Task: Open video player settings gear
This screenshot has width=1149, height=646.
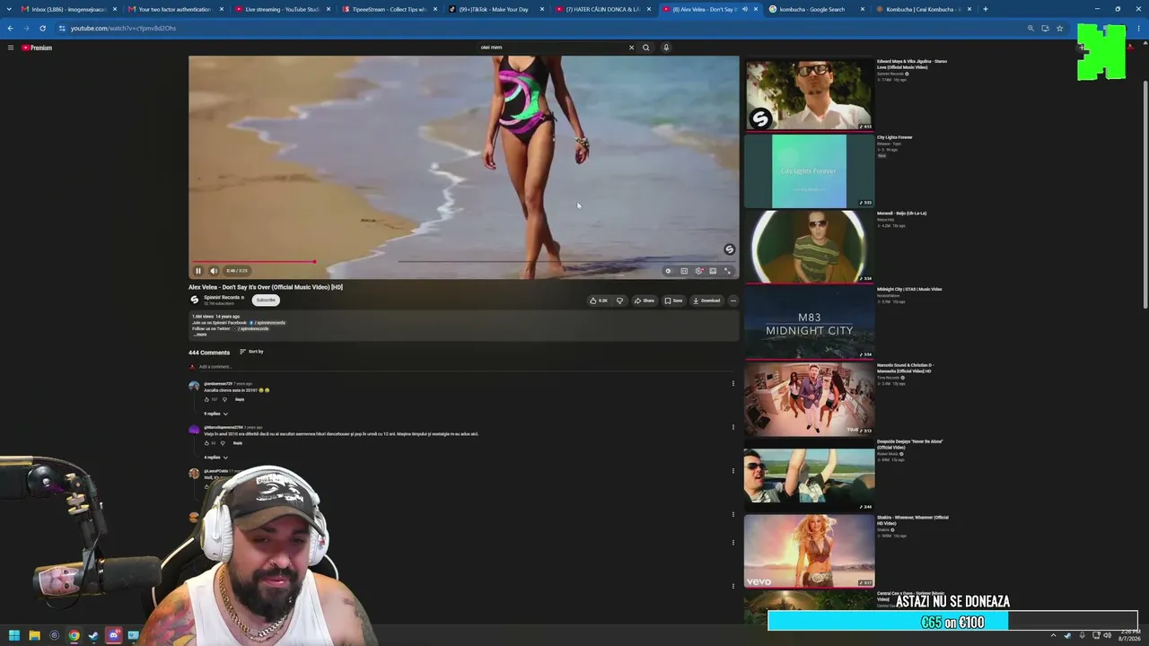Action: 698,270
